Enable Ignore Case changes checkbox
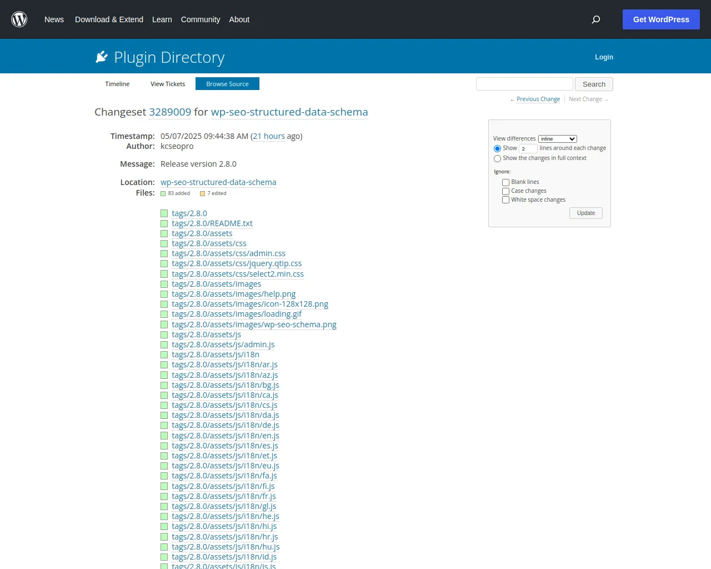 pyautogui.click(x=505, y=191)
